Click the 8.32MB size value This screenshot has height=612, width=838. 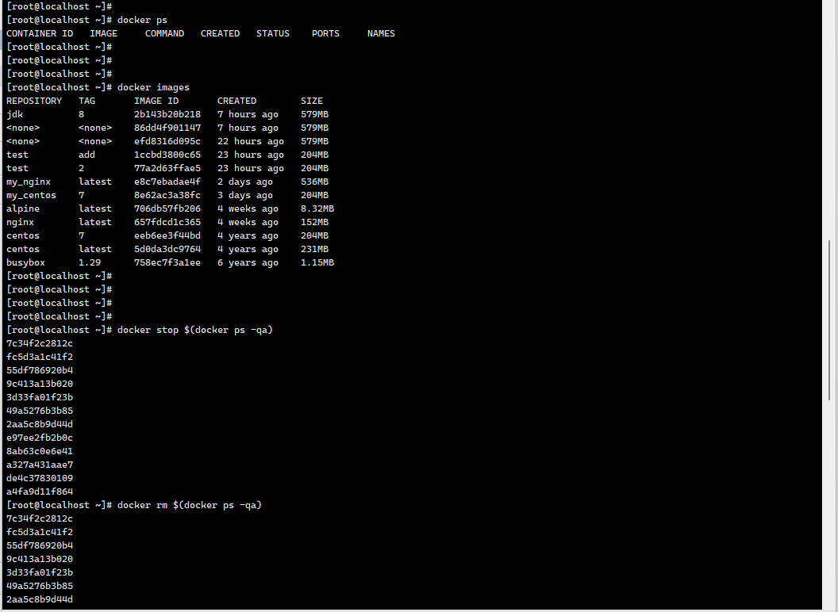click(317, 208)
